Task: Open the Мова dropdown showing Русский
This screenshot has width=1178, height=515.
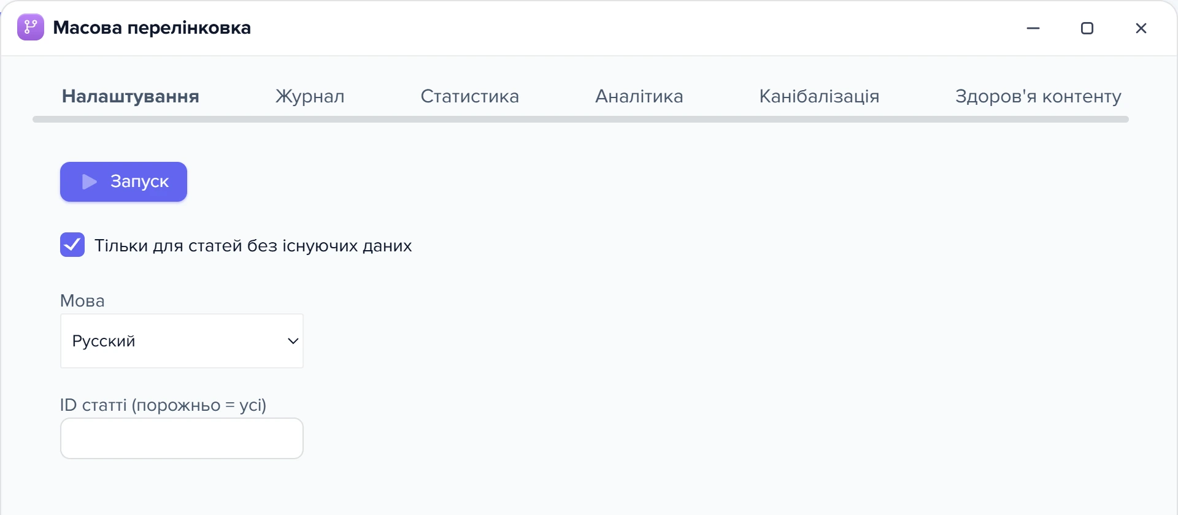Action: pos(182,341)
